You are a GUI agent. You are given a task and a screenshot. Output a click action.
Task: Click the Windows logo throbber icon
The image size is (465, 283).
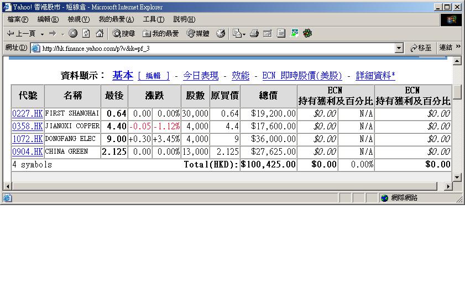(451, 20)
